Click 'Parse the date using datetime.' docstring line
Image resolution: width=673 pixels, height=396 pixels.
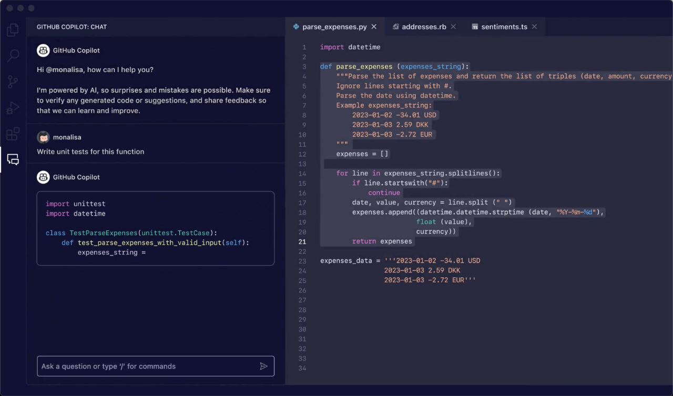396,96
